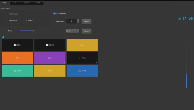Select the SMPTE radio option

point(27,21)
